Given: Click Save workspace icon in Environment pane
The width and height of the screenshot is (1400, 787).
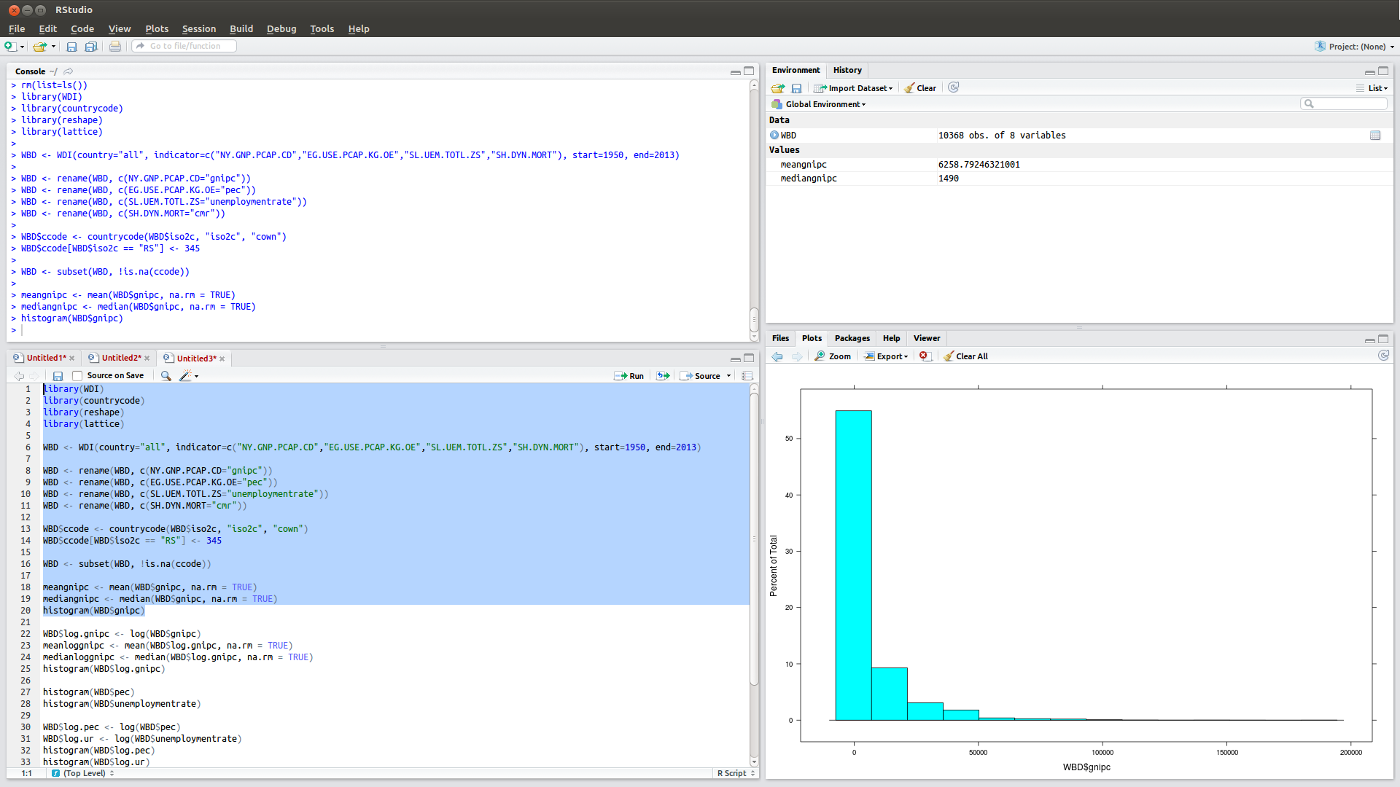Looking at the screenshot, I should [x=796, y=88].
